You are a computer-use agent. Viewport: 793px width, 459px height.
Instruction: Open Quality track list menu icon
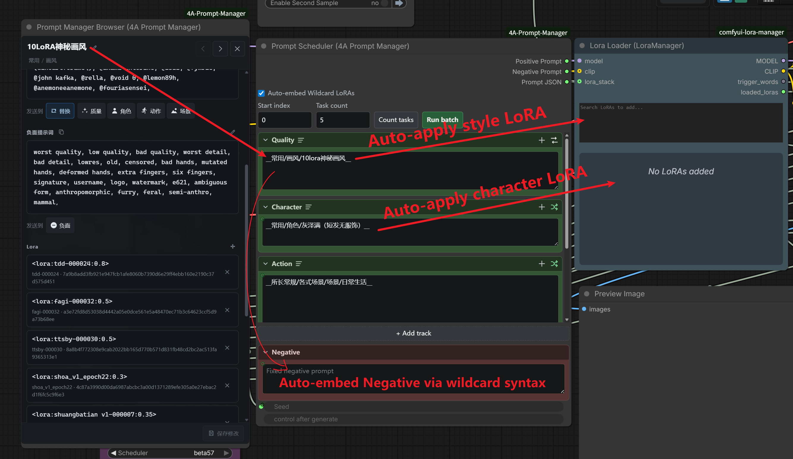[x=301, y=140]
